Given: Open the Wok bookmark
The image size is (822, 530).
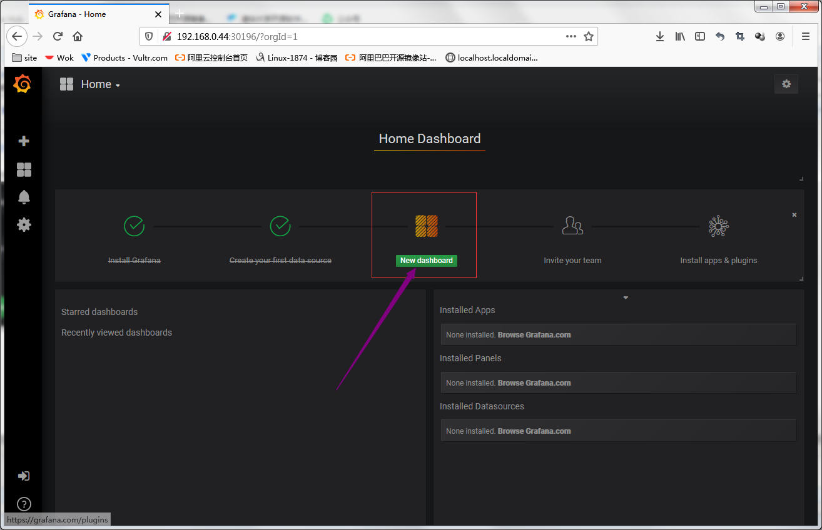Looking at the screenshot, I should click(x=59, y=57).
